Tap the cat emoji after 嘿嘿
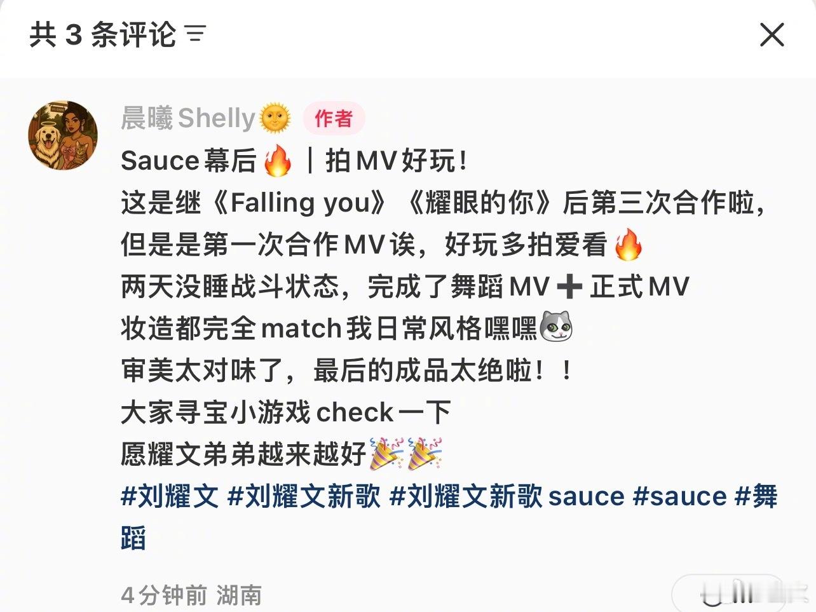The width and height of the screenshot is (816, 612). (x=556, y=328)
